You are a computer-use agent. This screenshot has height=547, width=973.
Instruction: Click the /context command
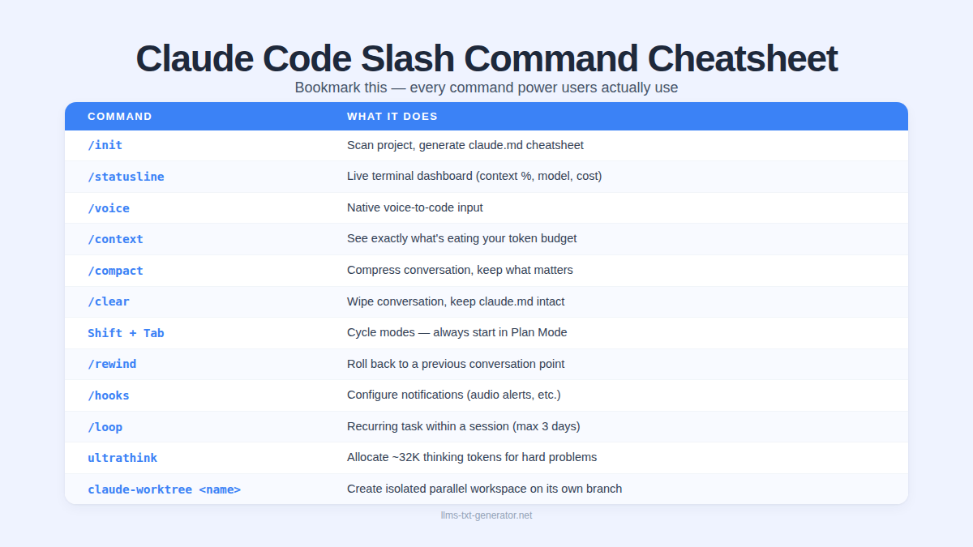tap(115, 239)
